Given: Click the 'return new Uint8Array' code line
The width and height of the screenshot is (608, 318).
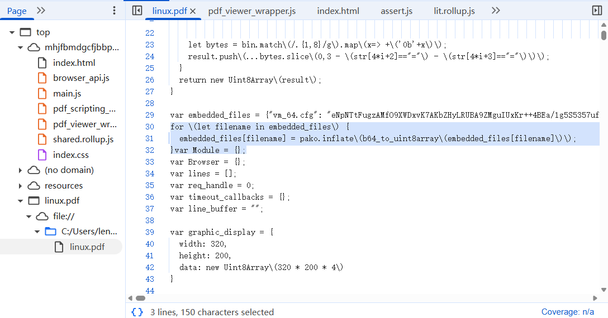Looking at the screenshot, I should [250, 80].
